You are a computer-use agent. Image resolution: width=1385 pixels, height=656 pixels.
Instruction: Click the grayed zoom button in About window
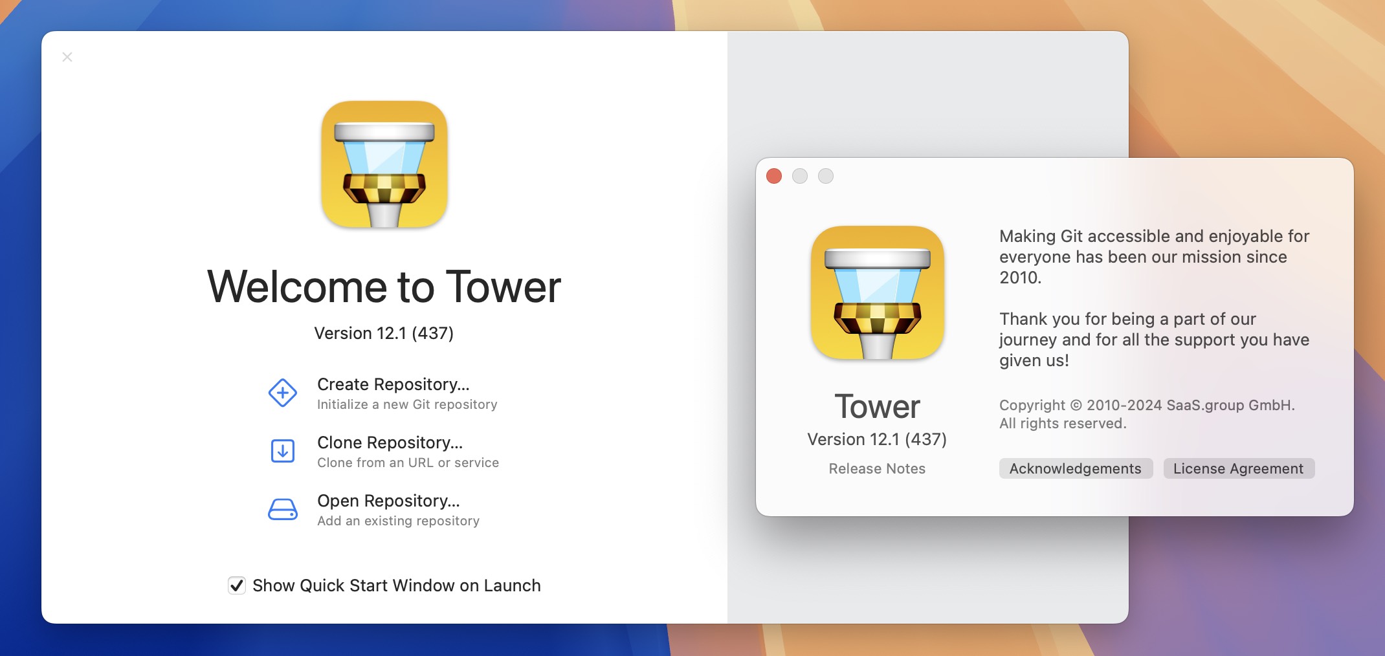point(826,176)
